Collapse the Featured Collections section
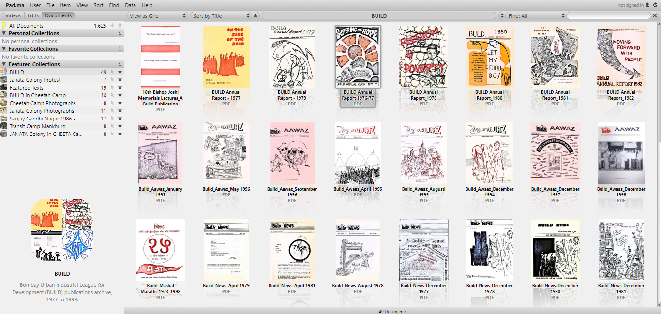The height and width of the screenshot is (314, 661). pyautogui.click(x=4, y=64)
